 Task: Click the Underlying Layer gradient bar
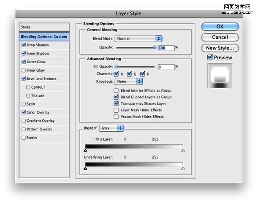134,164
